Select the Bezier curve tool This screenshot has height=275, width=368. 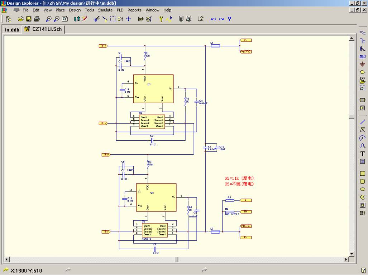click(x=363, y=146)
